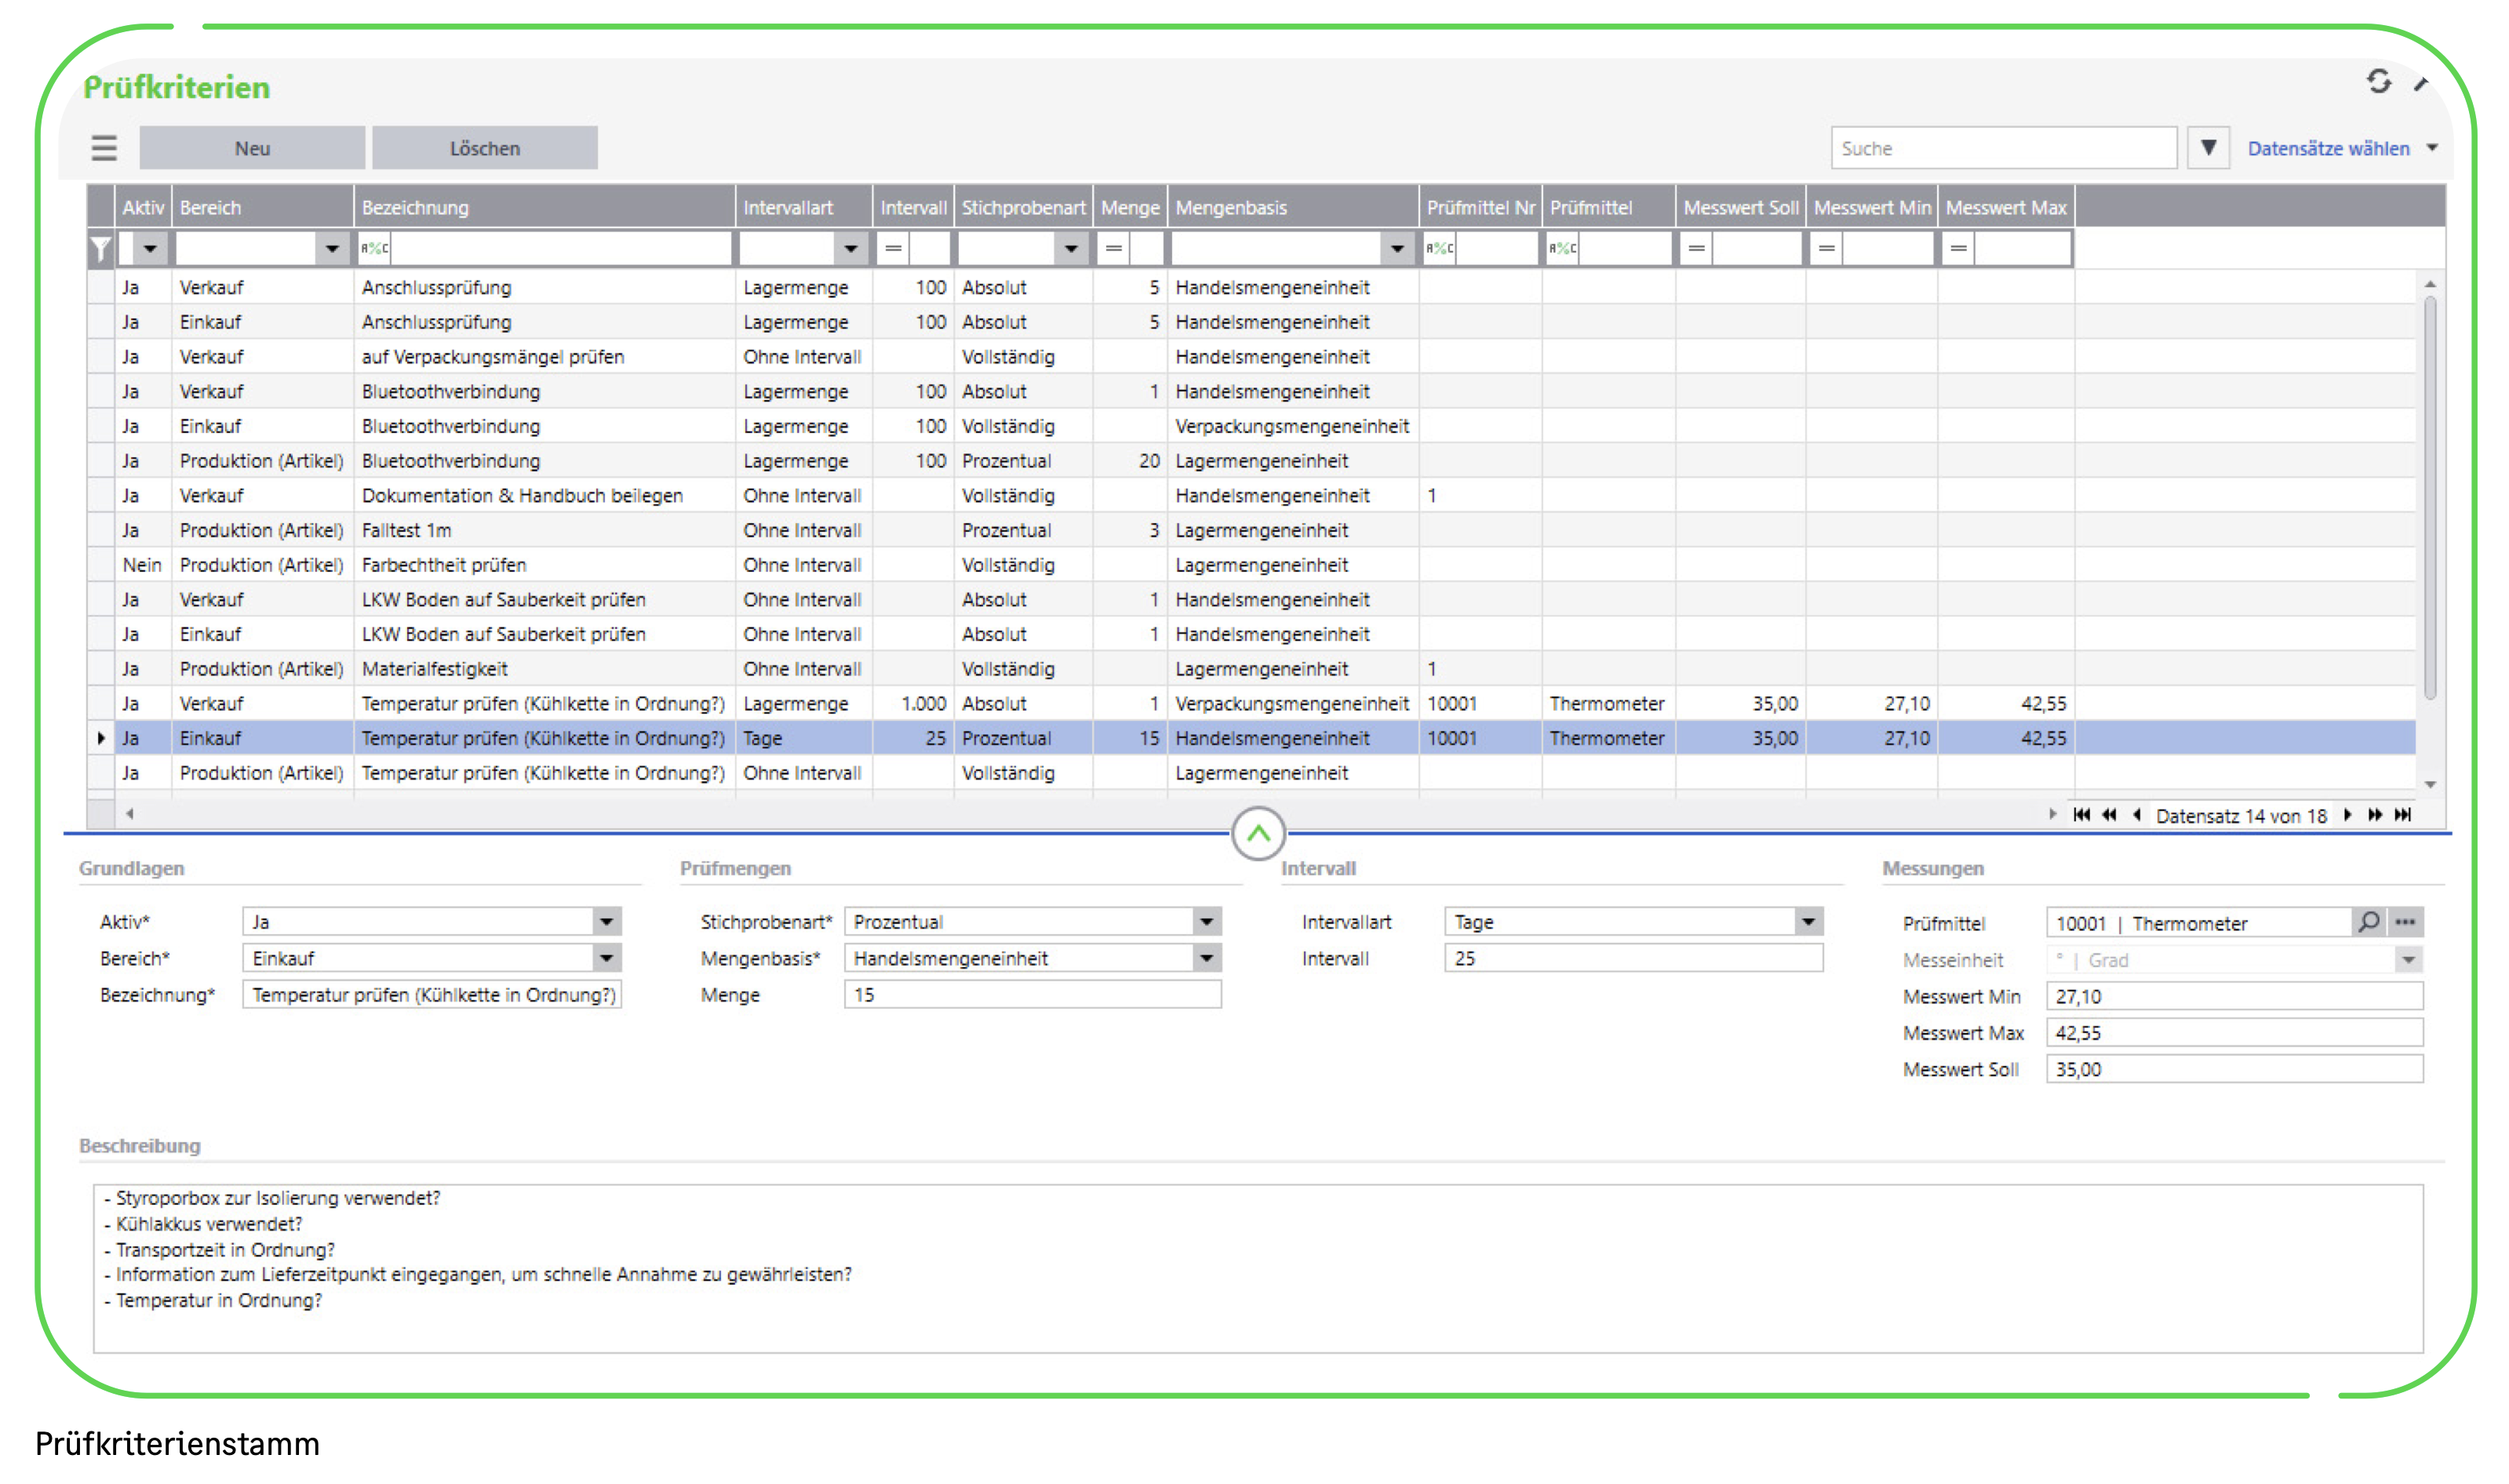
Task: Go to previous page of records
Action: 2109,815
